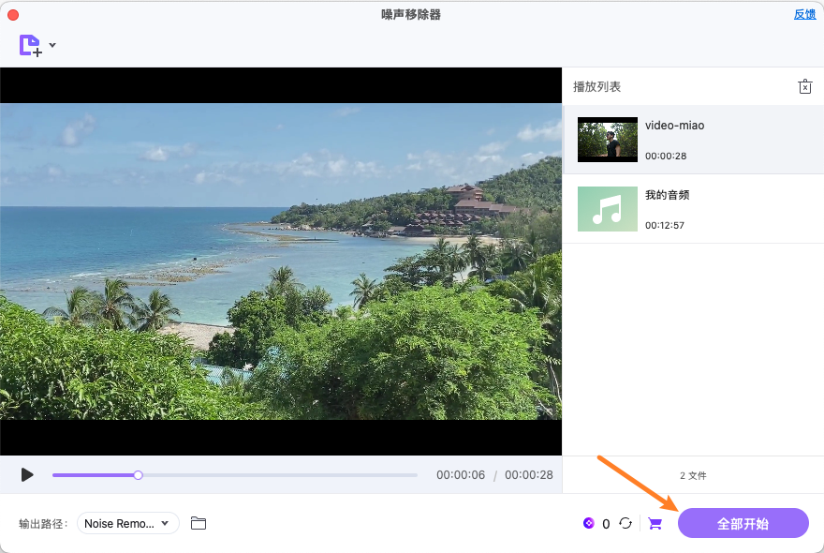
Task: Expand the arrow next to the import icon
Action: (51, 44)
